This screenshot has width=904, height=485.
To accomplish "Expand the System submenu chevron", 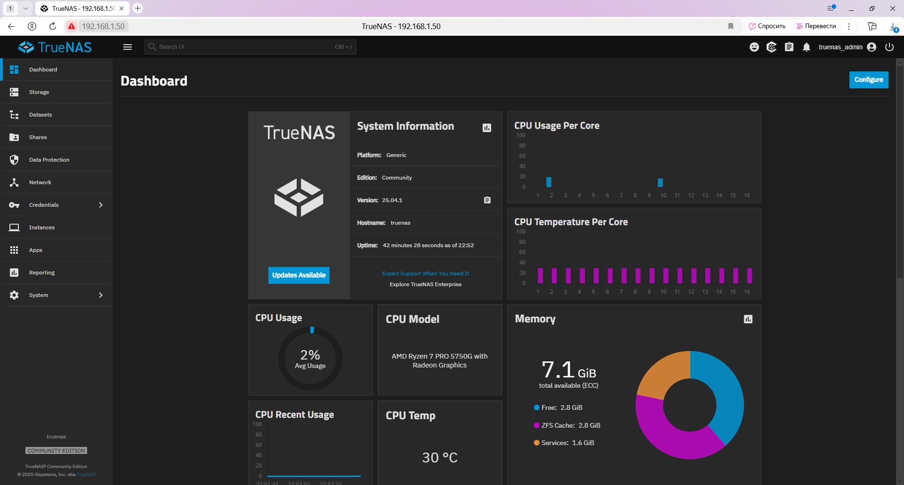I will (101, 295).
